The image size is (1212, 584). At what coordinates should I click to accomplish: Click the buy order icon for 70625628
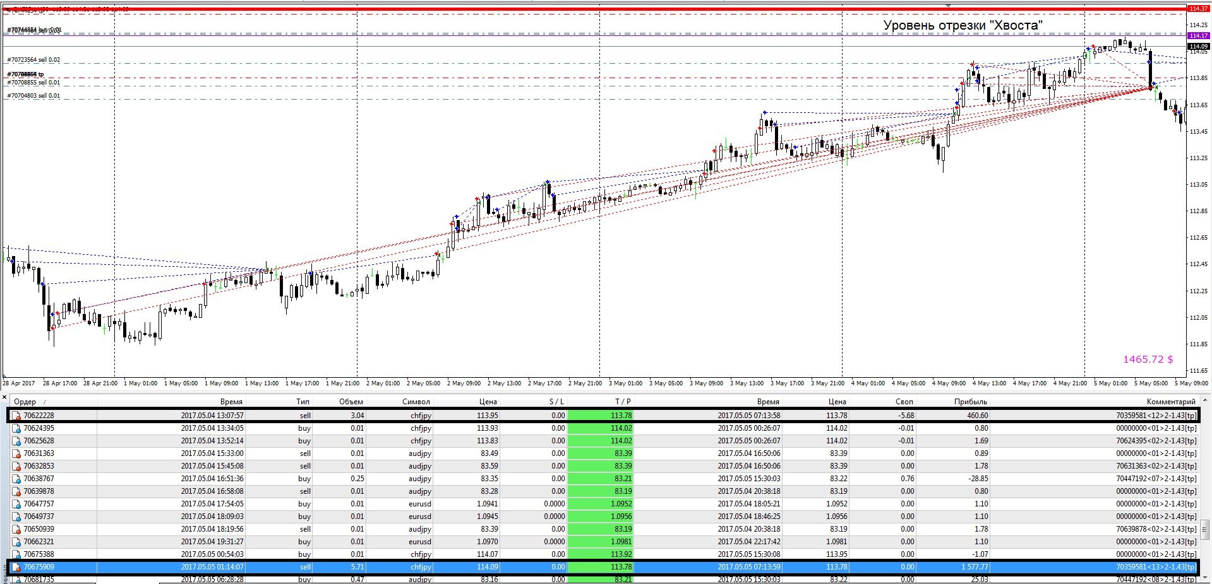[x=16, y=441]
